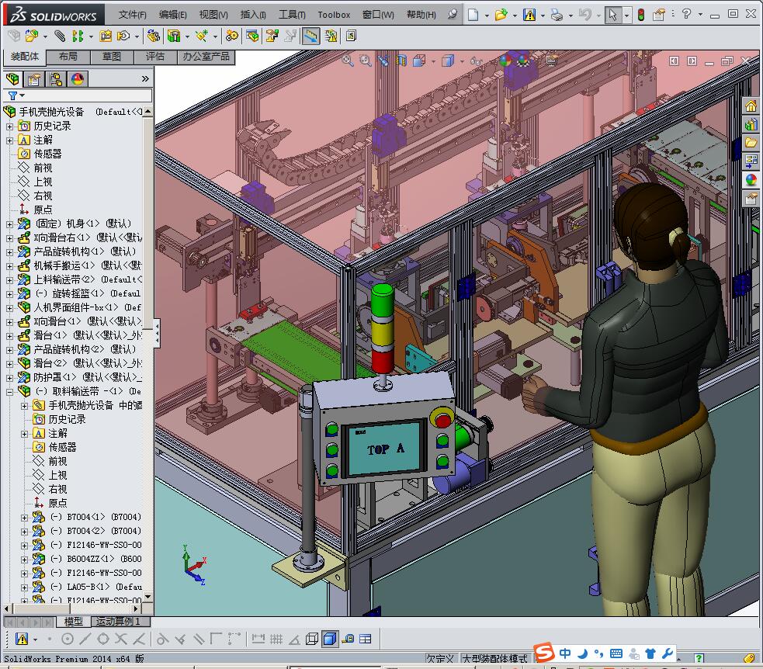Click the Sogou input S icon
The image size is (763, 669).
click(544, 653)
